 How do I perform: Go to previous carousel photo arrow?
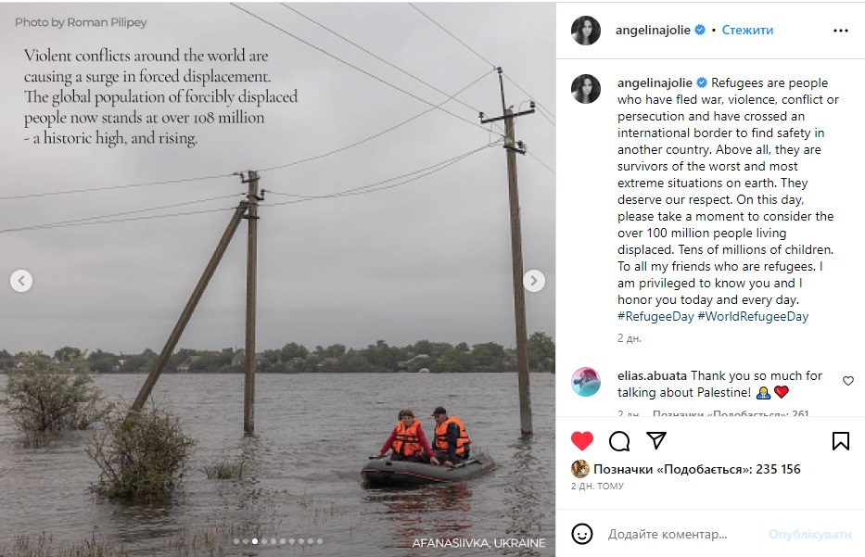tap(21, 281)
